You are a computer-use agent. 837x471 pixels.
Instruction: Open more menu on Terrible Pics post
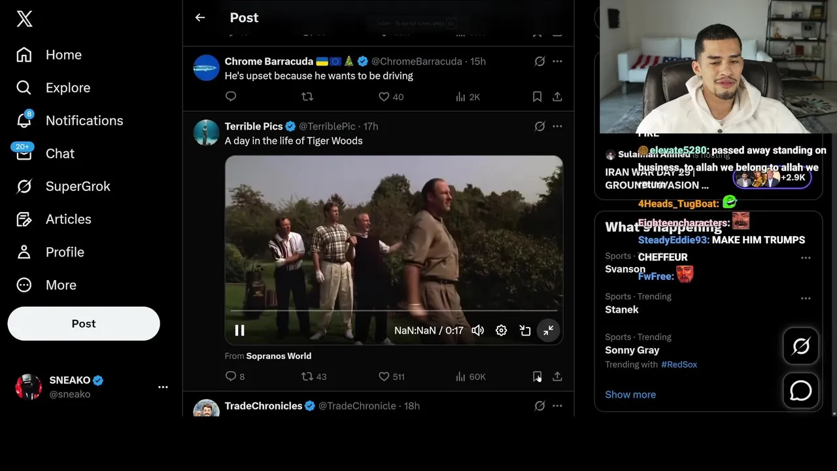pos(557,126)
